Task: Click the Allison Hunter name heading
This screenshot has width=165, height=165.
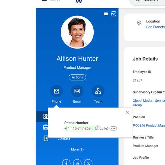Action: 77,58
